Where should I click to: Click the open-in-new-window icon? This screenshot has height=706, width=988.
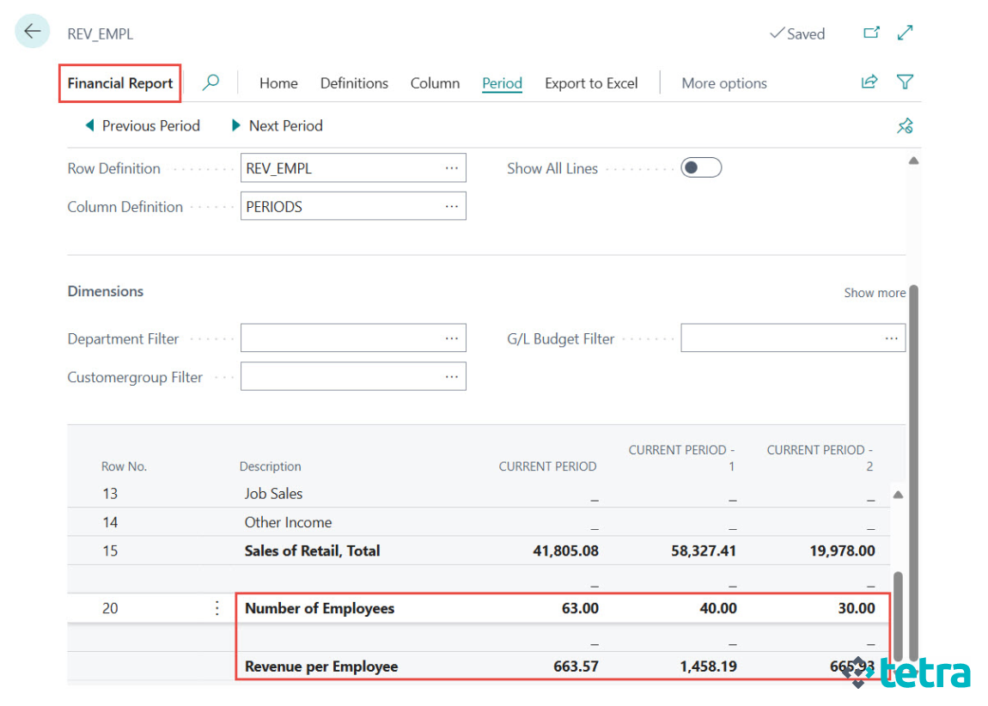click(870, 32)
